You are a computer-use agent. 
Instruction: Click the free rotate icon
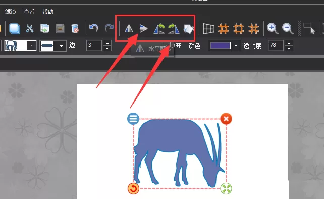(x=188, y=29)
